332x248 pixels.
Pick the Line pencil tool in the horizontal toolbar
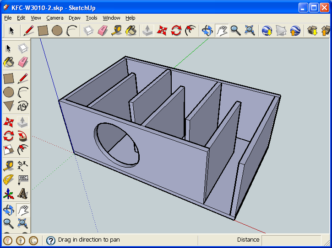[x=28, y=31]
